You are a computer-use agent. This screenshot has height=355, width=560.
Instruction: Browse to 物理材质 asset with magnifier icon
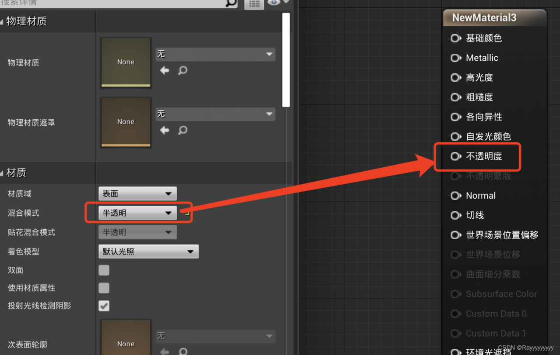[183, 70]
